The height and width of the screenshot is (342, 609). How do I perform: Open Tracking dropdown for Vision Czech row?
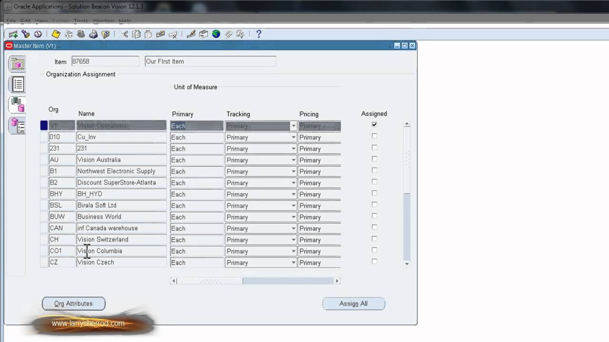pos(294,263)
